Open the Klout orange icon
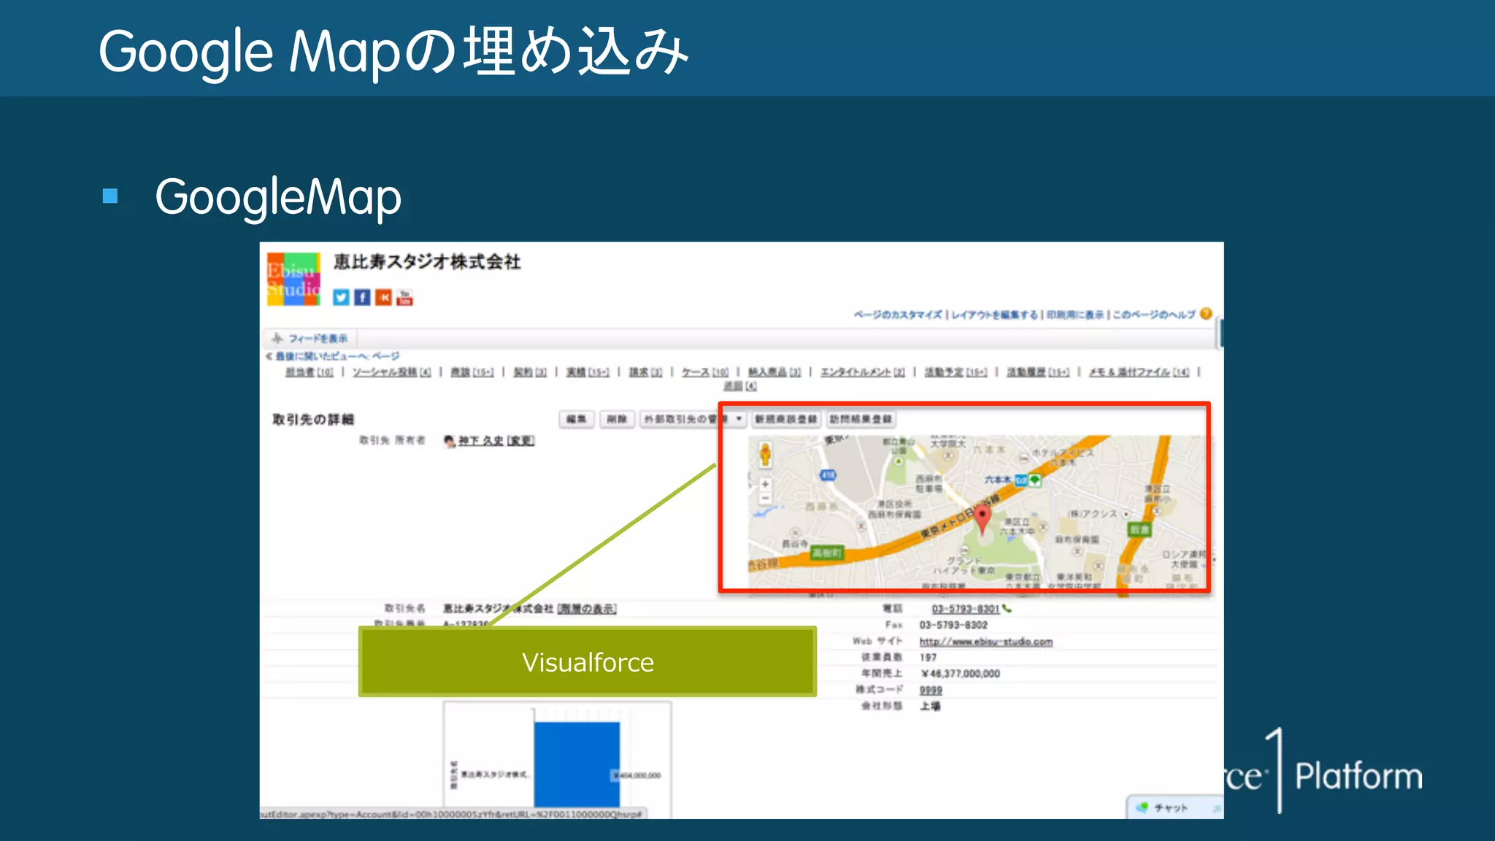 (x=383, y=297)
